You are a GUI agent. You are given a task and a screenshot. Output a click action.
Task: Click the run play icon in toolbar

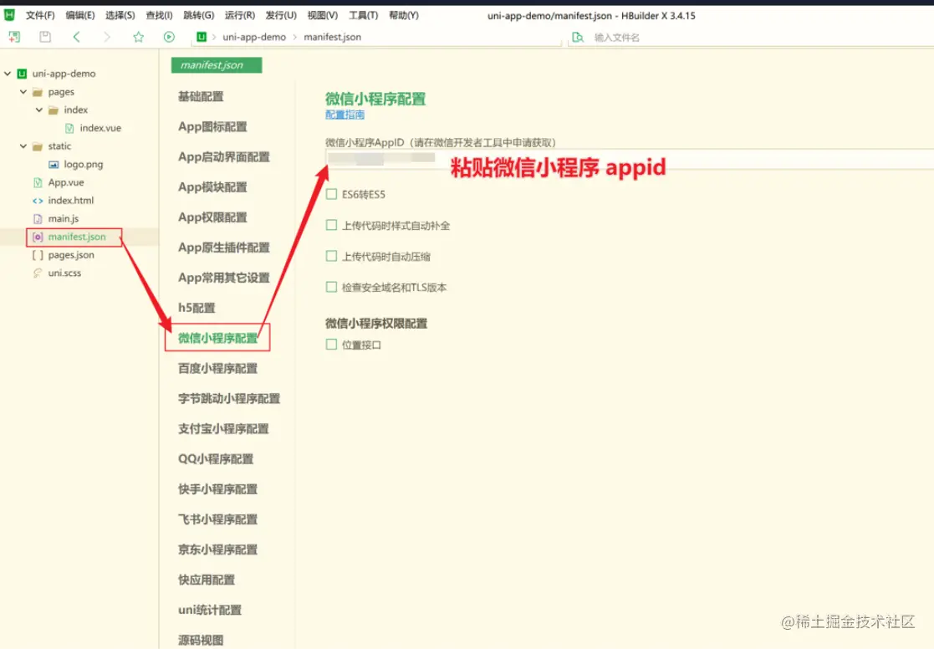pyautogui.click(x=169, y=37)
